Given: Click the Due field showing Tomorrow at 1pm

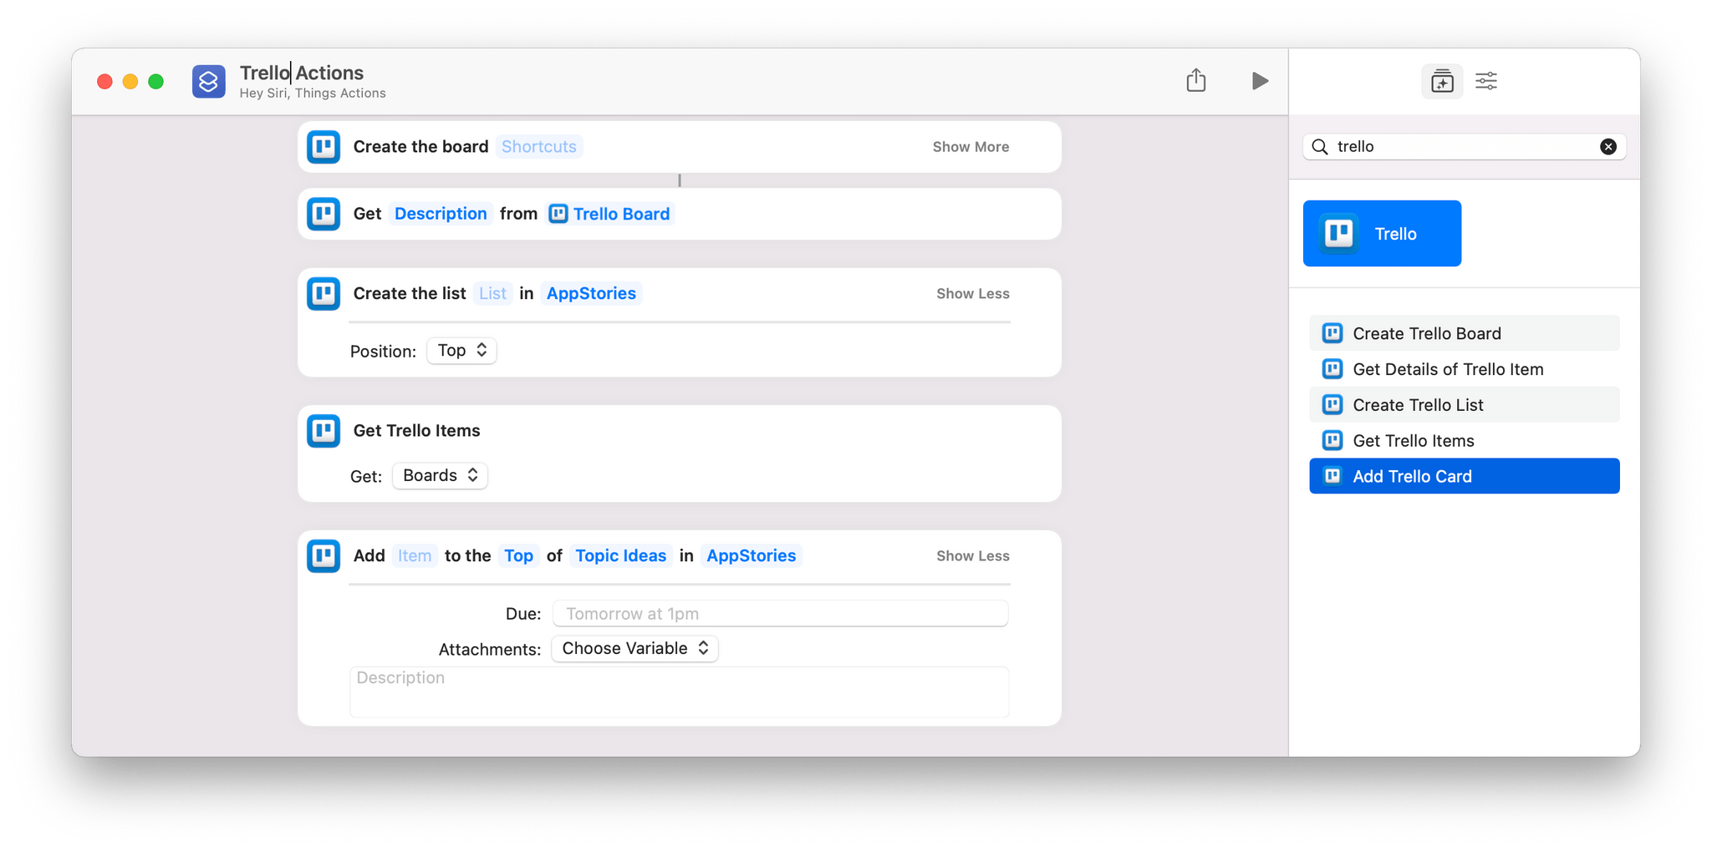Looking at the screenshot, I should (x=781, y=614).
